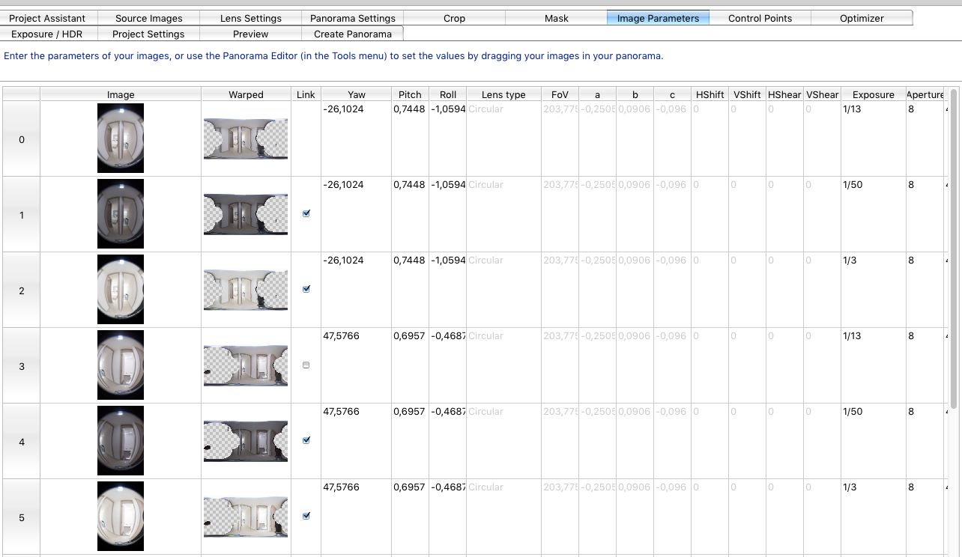Image resolution: width=962 pixels, height=557 pixels.
Task: Enable the Link checkbox for image 3
Action: click(306, 365)
